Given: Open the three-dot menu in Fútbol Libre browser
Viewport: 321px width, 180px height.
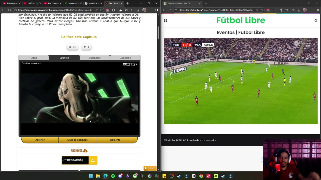Looking at the screenshot, I should (x=311, y=10).
